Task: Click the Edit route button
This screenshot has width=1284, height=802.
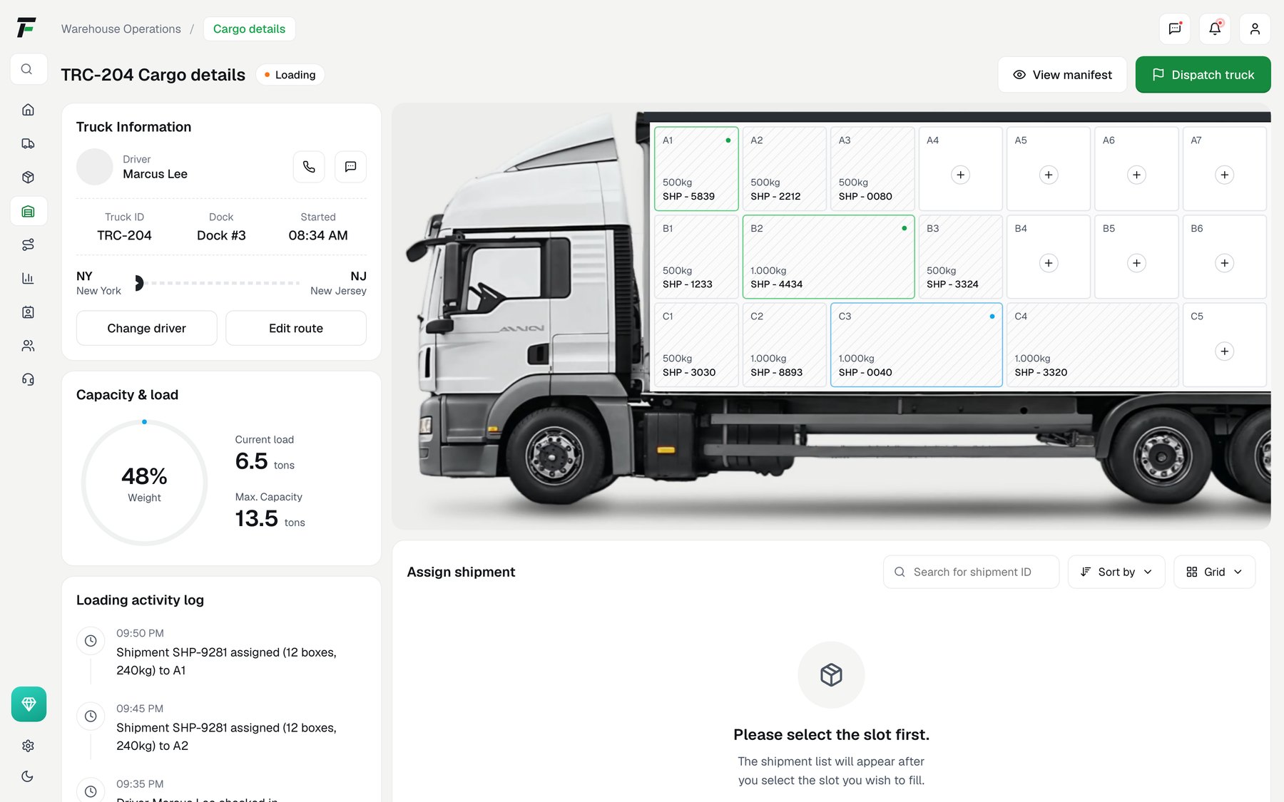Action: (x=296, y=328)
